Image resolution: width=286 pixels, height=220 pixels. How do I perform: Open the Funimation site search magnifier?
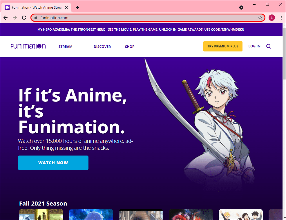[x=269, y=46]
